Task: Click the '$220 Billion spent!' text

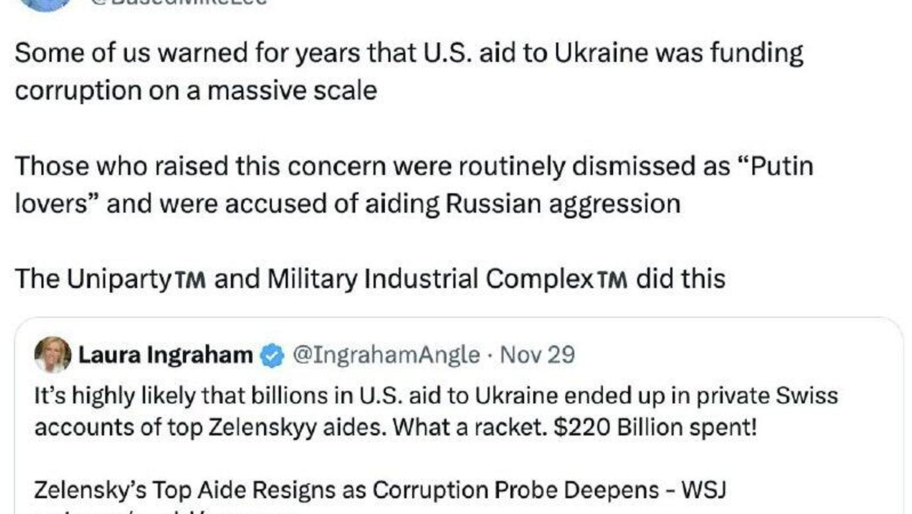Action: click(x=655, y=427)
